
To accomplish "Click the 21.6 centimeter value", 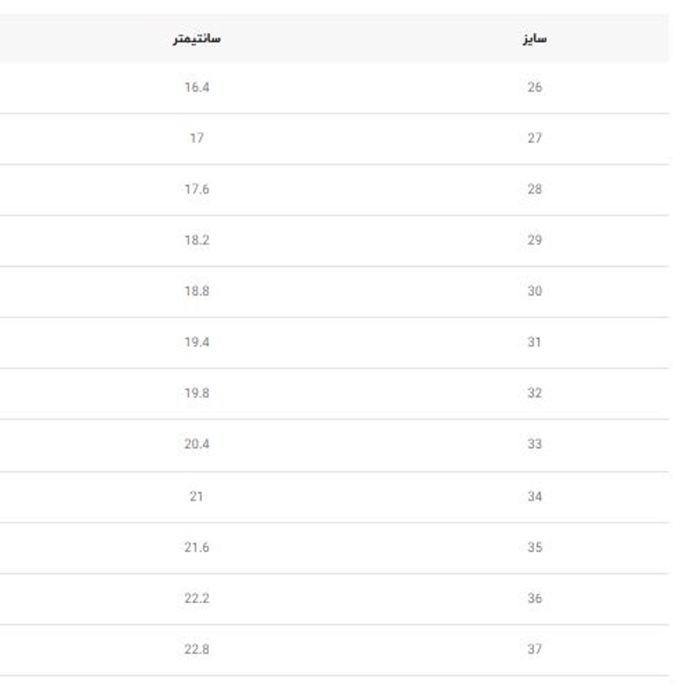I will pos(197,548).
